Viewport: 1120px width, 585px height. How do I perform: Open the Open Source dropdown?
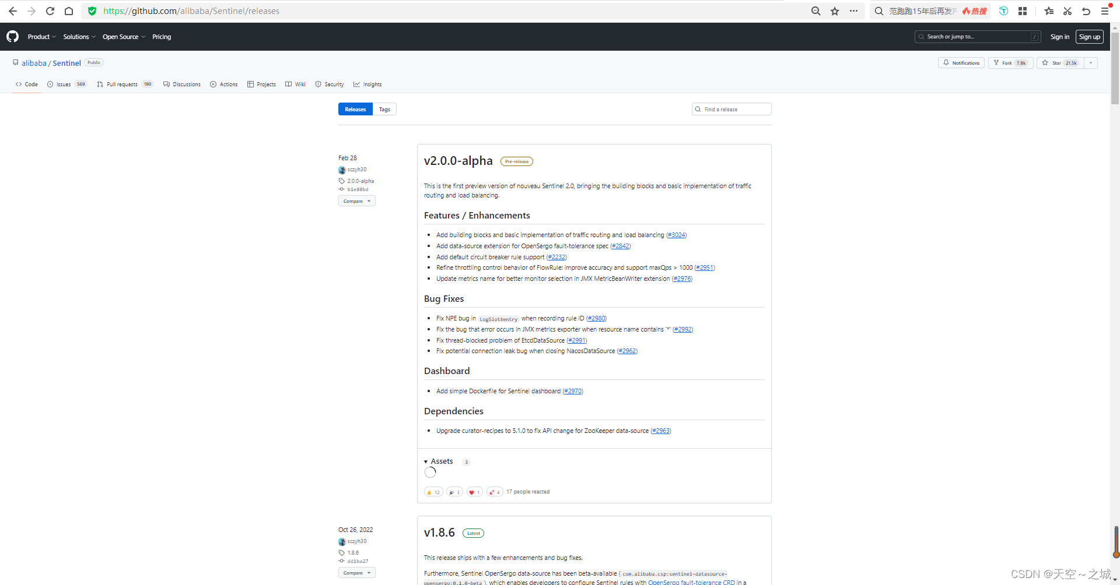[124, 37]
